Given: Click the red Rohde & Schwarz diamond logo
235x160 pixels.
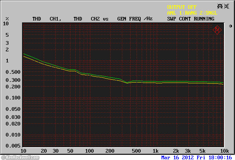Looking at the screenshot, I should tap(217, 30).
